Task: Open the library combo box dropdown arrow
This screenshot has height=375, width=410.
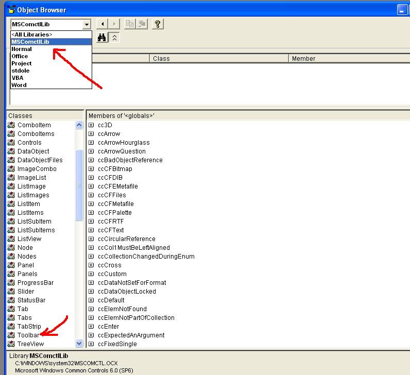Action: (x=87, y=24)
